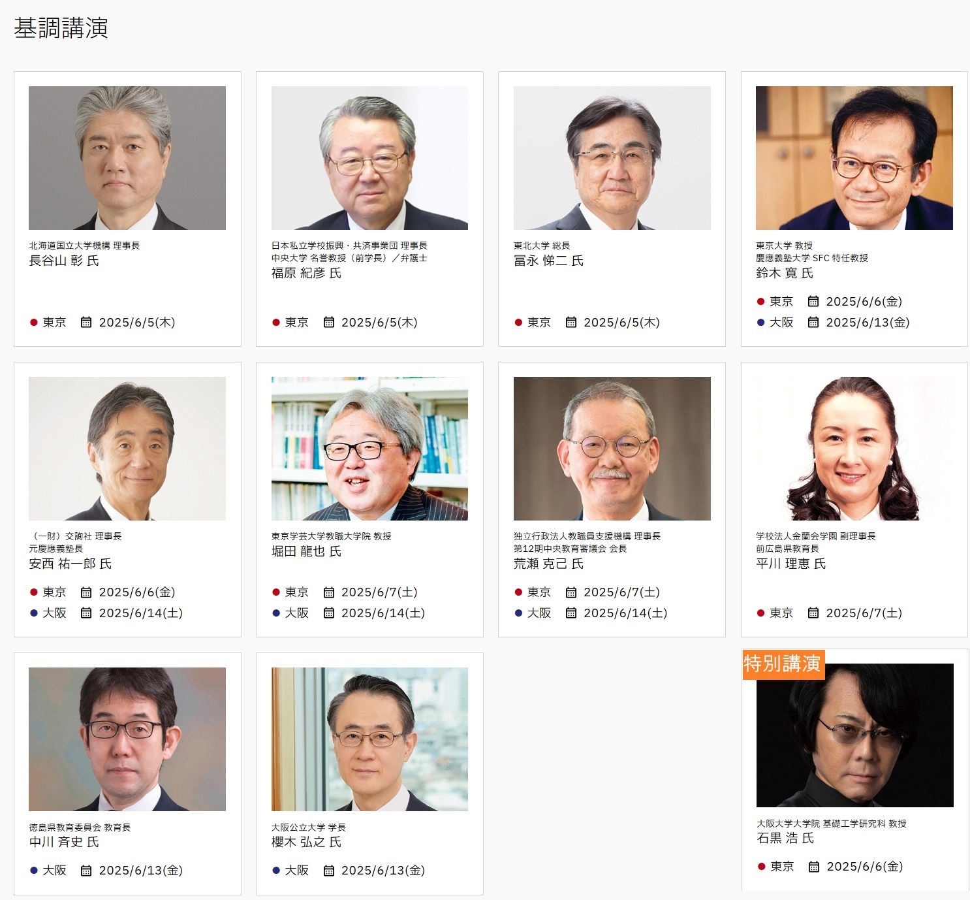Open 福原 紀彦 speaker photo

pos(369,158)
